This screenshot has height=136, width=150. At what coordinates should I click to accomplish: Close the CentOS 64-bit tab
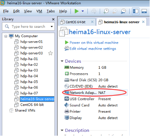point(92,22)
